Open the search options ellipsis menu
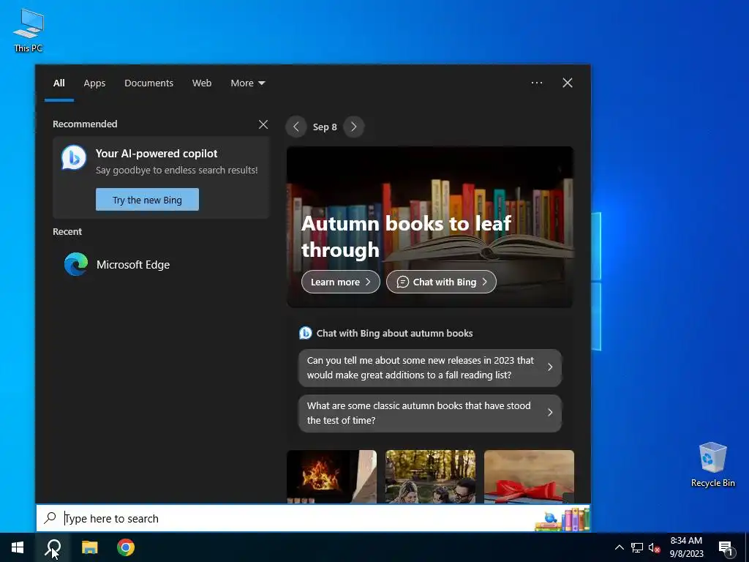 tap(537, 83)
